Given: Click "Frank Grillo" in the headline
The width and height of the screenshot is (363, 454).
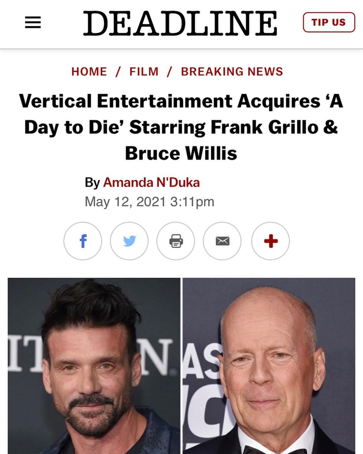Looking at the screenshot, I should coord(265,127).
